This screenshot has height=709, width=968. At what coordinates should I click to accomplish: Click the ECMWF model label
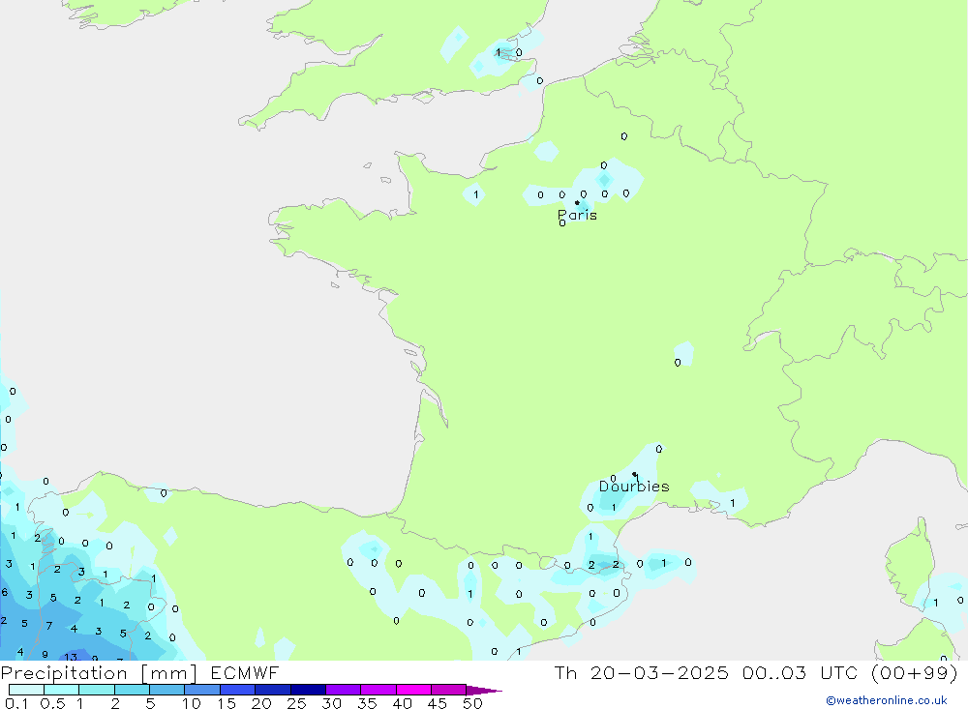click(245, 672)
